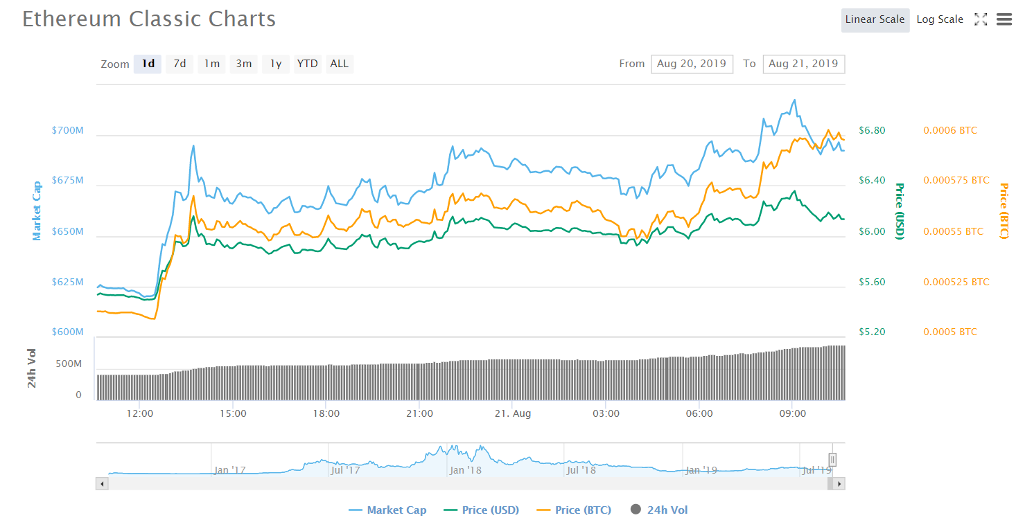Show ALL historical data
Viewport: 1016px width, 520px height.
pyautogui.click(x=340, y=64)
